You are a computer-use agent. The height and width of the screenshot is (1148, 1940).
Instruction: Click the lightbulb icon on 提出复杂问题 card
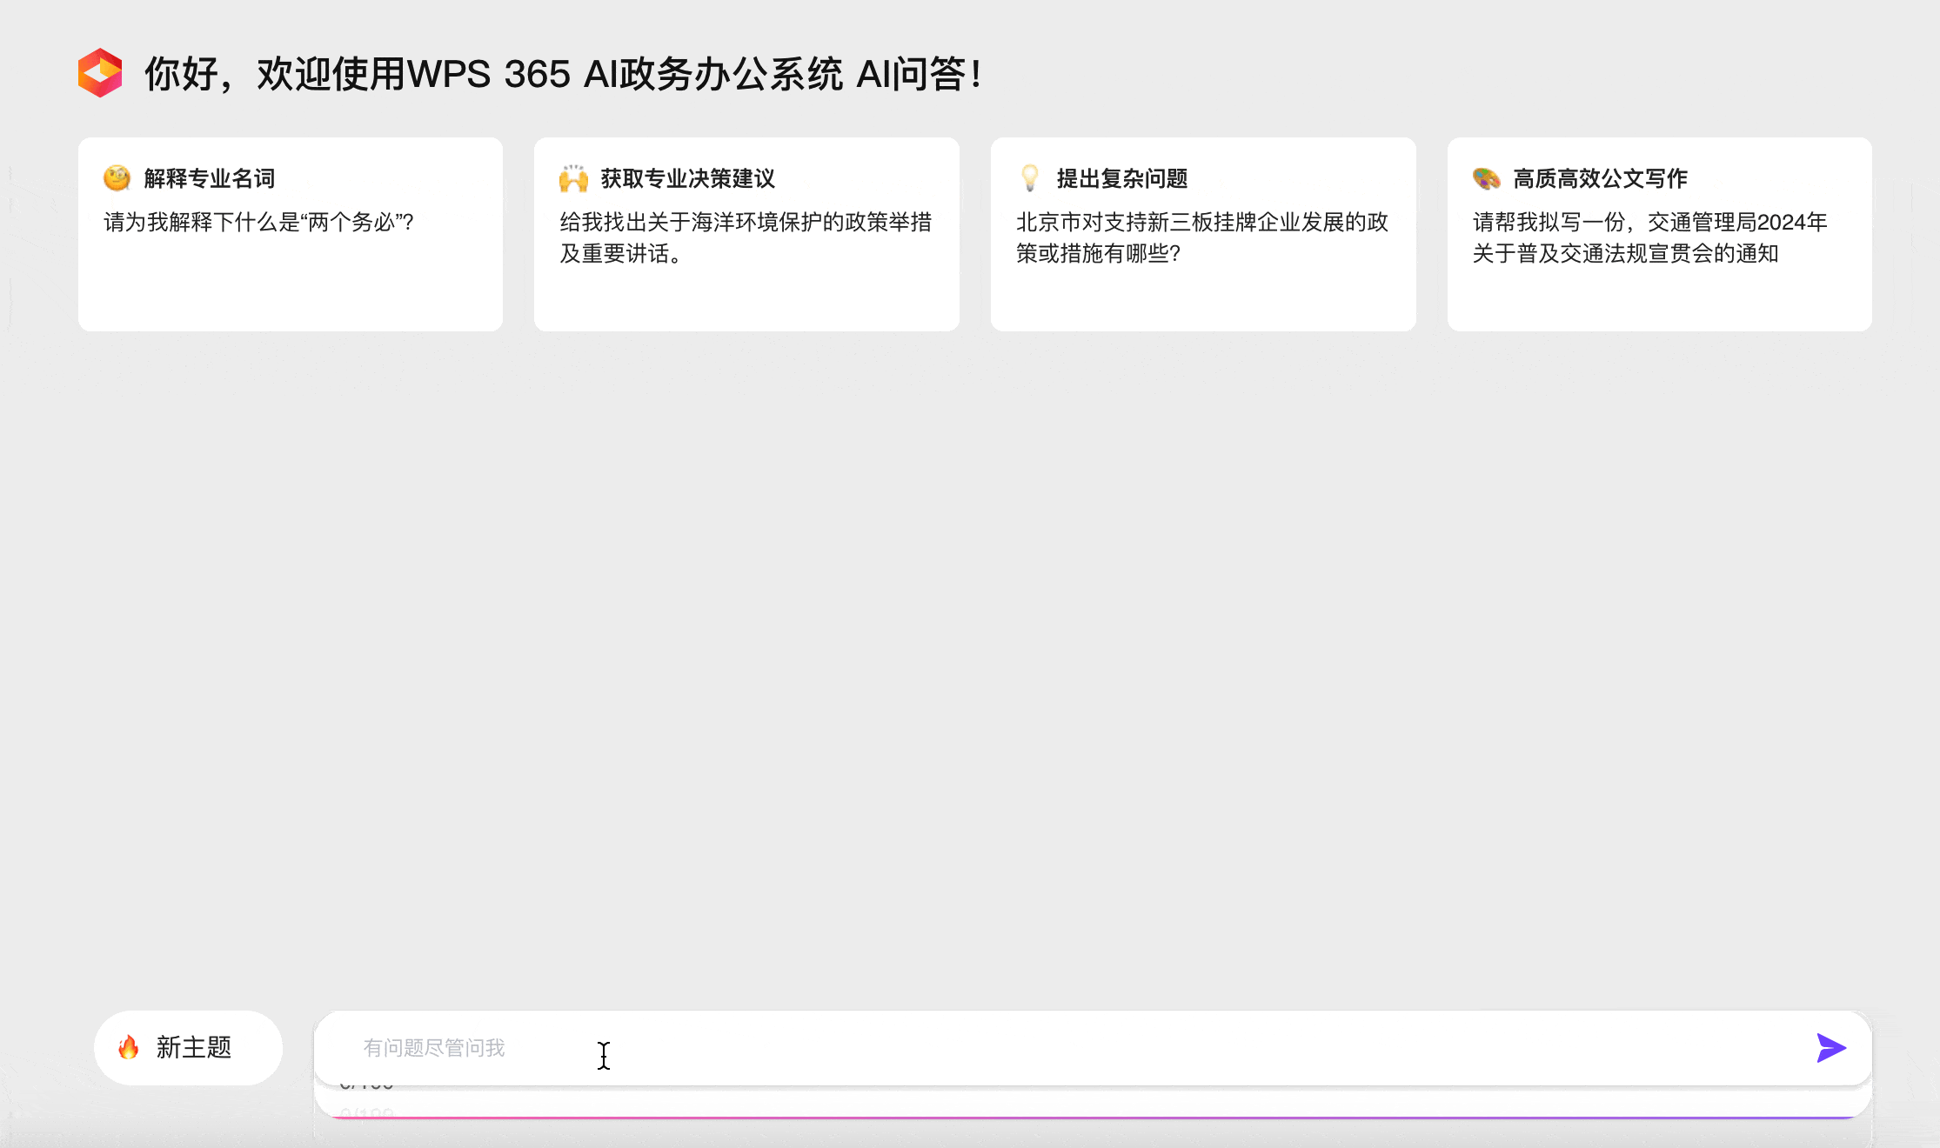click(x=1030, y=177)
